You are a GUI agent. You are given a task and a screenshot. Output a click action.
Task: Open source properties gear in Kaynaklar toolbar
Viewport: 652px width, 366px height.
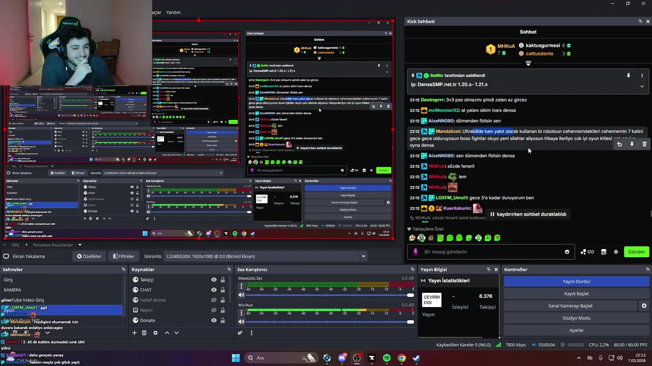coord(155,333)
